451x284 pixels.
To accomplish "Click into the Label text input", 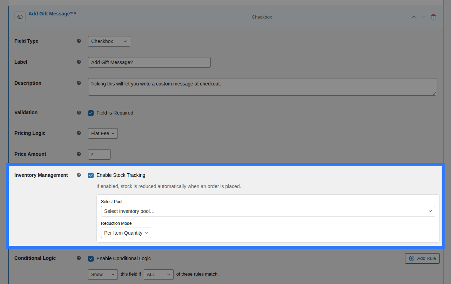I will click(x=149, y=62).
